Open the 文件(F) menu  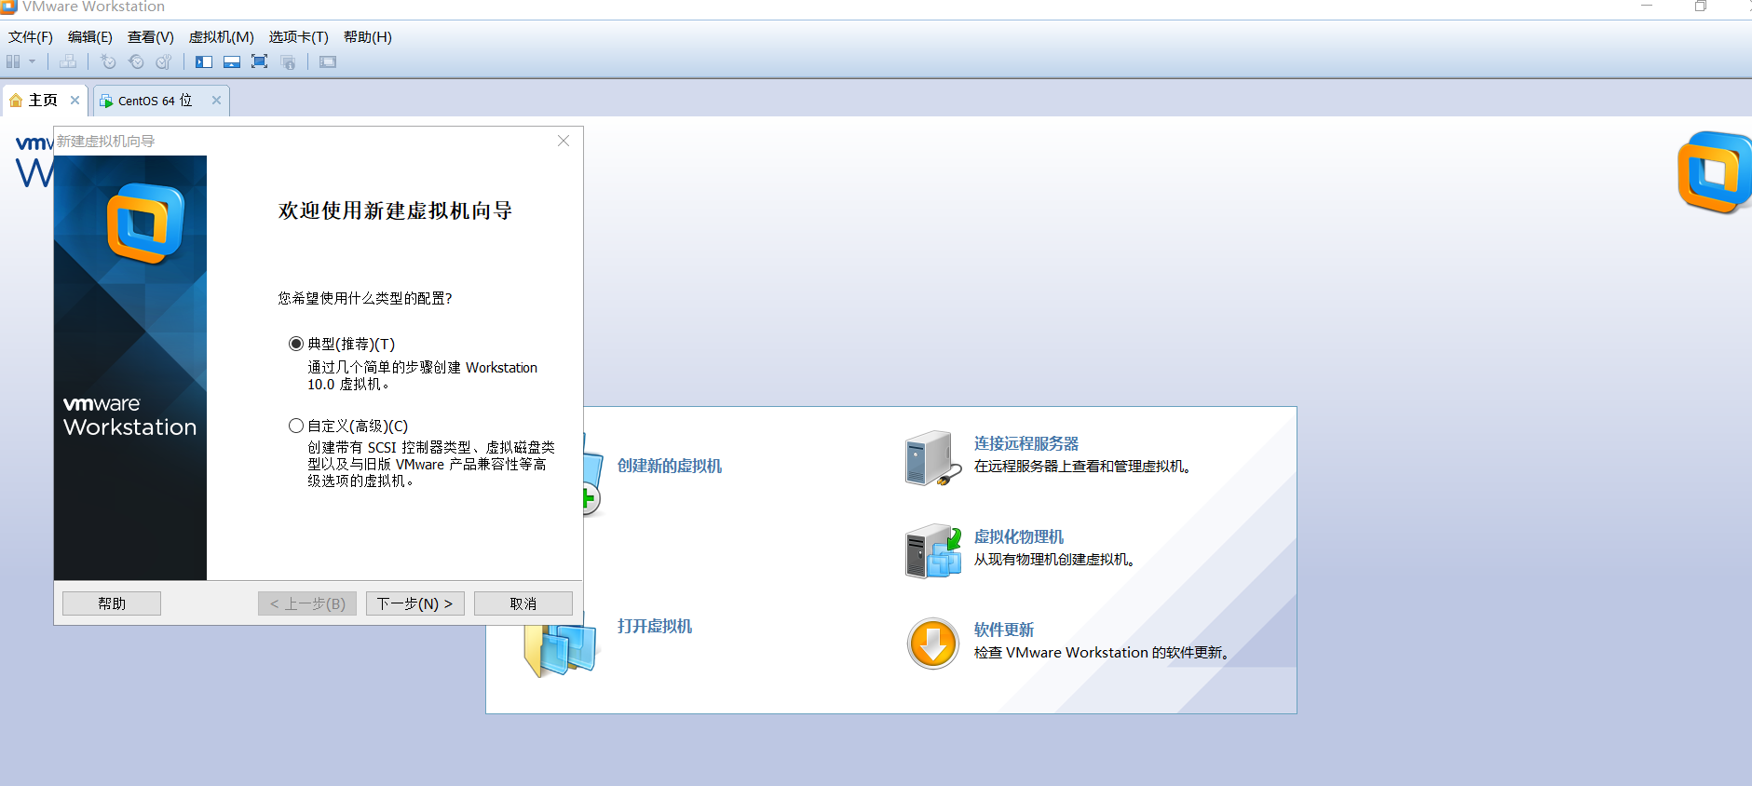[x=31, y=37]
